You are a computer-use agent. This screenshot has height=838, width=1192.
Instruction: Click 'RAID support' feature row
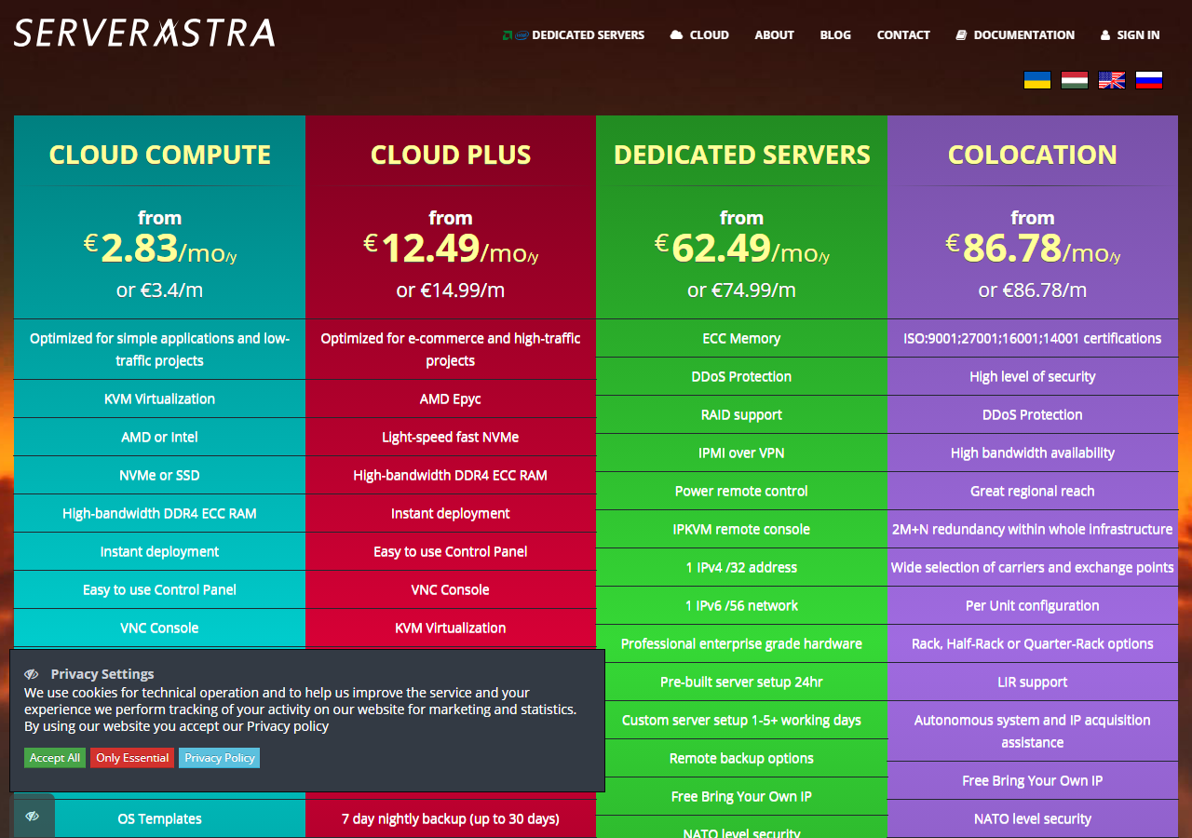point(742,414)
